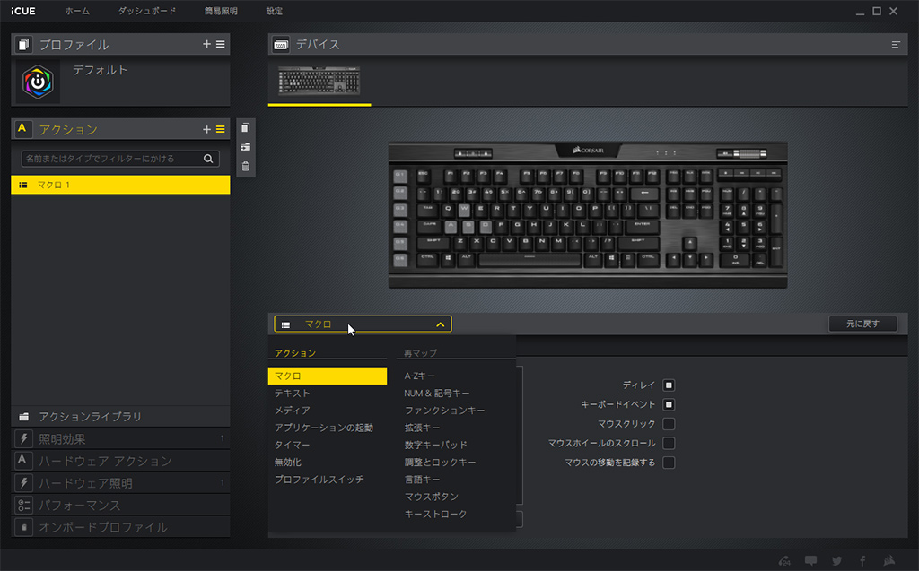Click search magnifier in filter box

[x=208, y=159]
